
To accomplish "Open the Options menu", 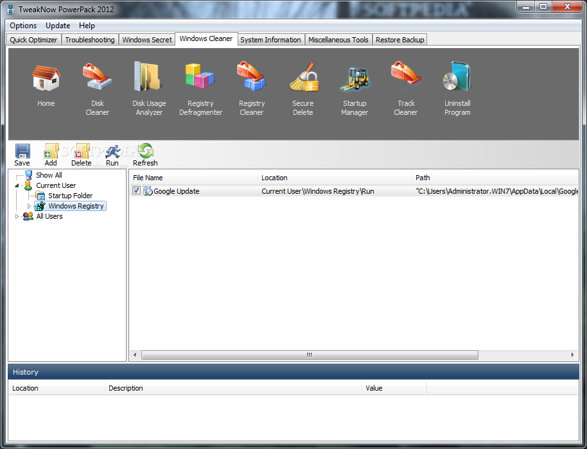I will (23, 26).
